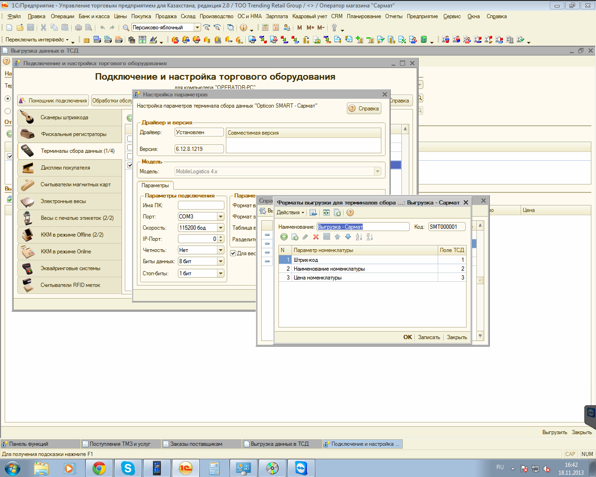The width and height of the screenshot is (596, 477).
Task: Open the calendar icon in main toolbar
Action: coord(276,27)
